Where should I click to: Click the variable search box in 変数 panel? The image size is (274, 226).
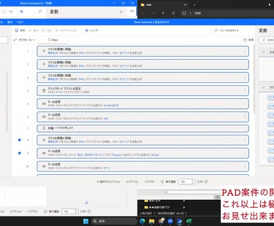tap(267, 40)
